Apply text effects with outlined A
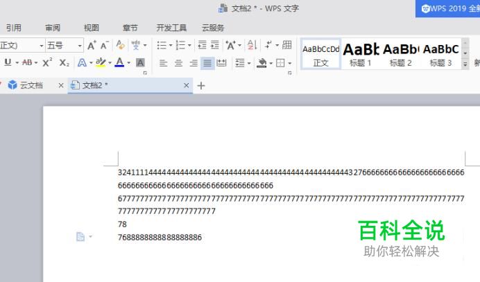The image size is (480, 282). [82, 62]
